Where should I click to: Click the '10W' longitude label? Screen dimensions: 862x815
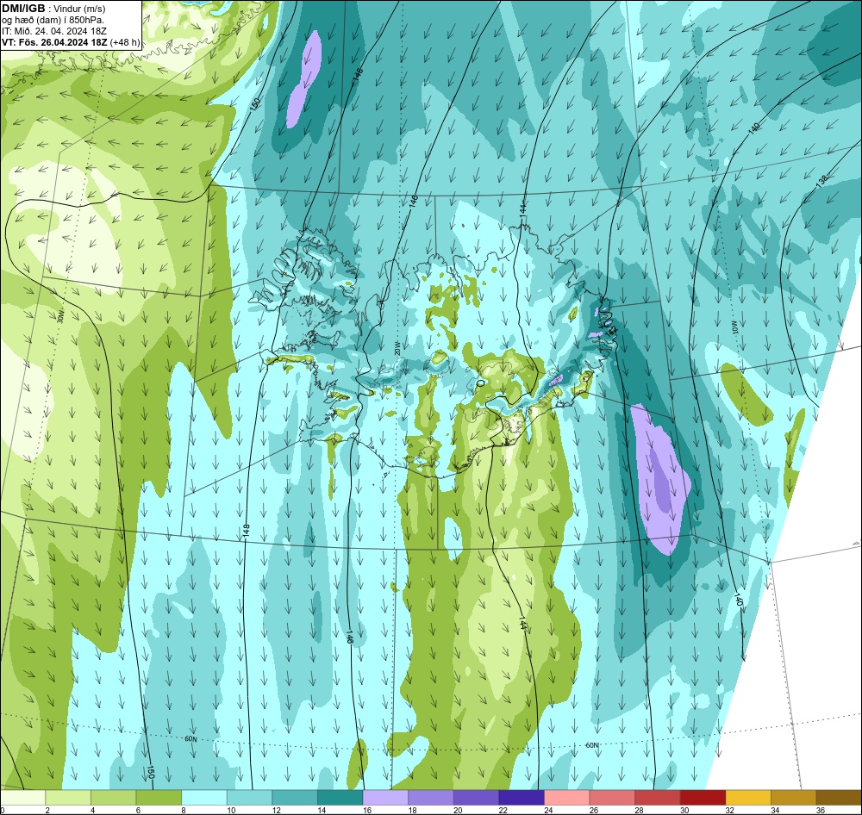point(735,328)
